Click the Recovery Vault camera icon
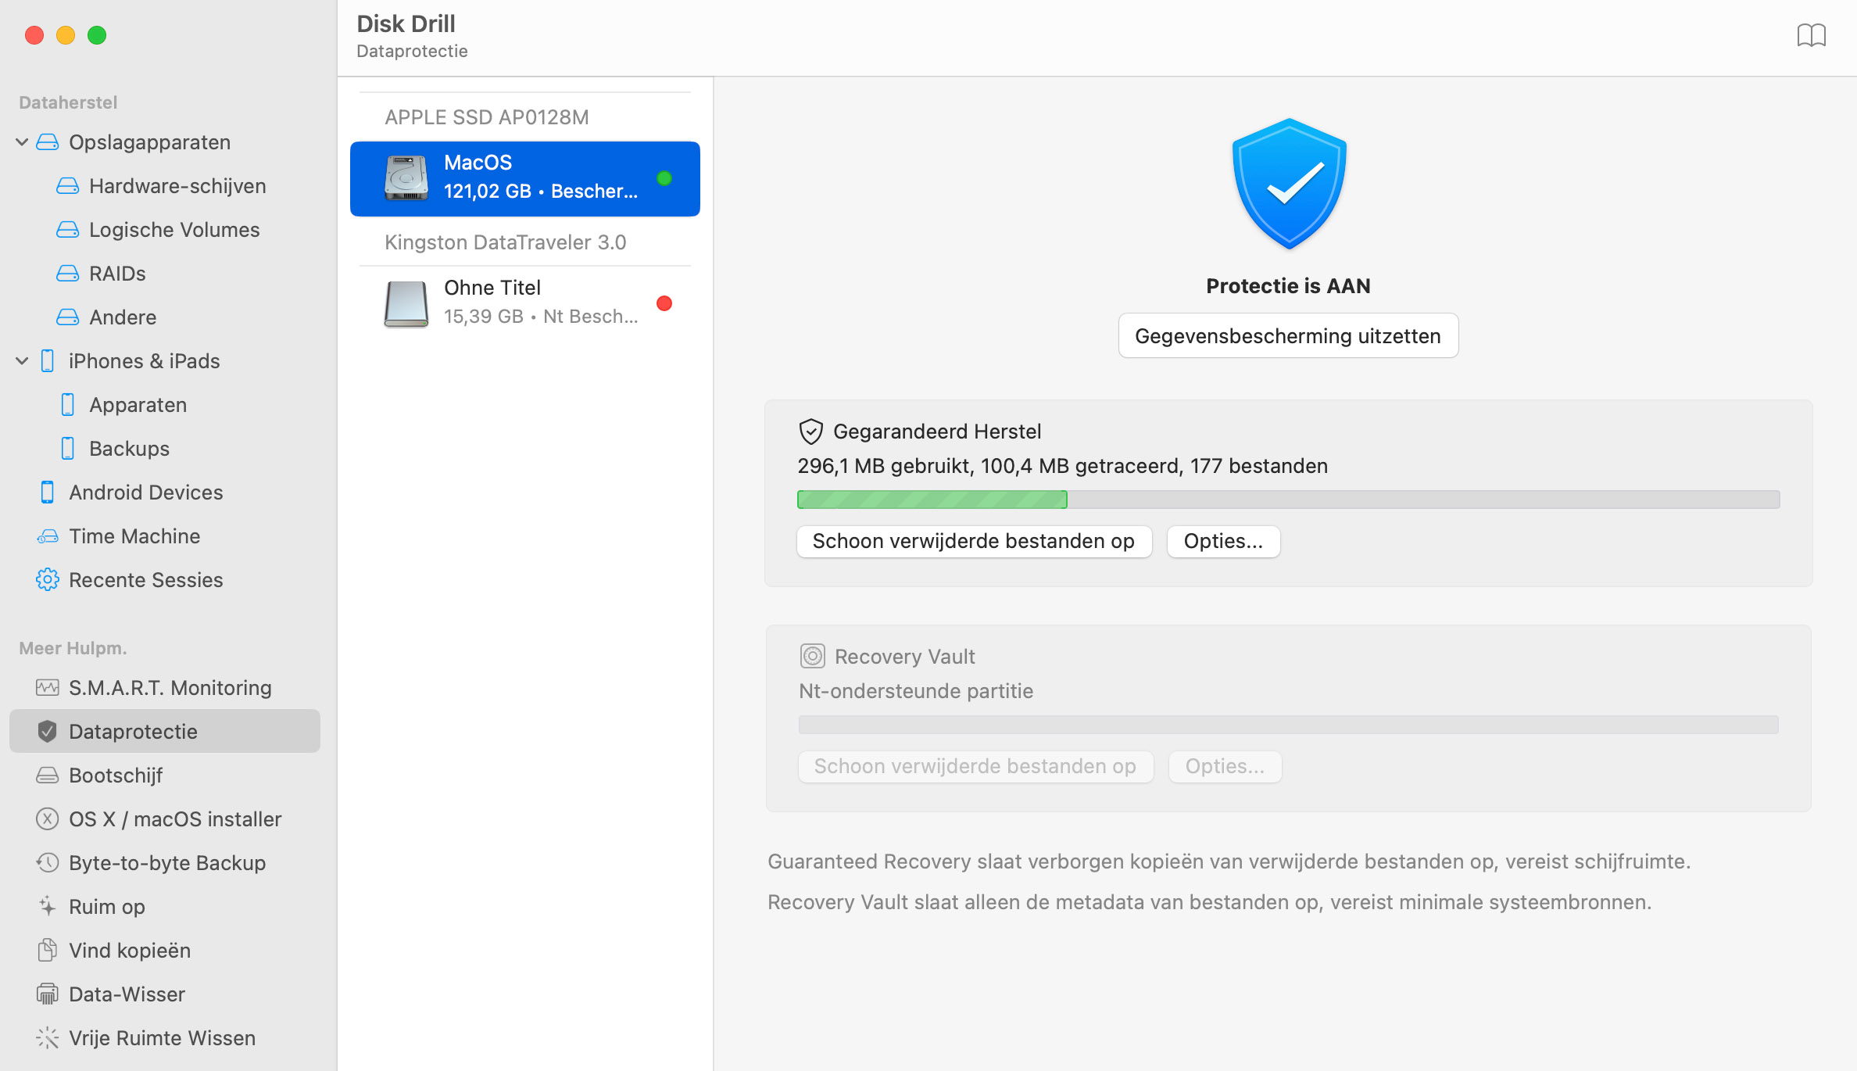Image resolution: width=1857 pixels, height=1071 pixels. [x=810, y=657]
